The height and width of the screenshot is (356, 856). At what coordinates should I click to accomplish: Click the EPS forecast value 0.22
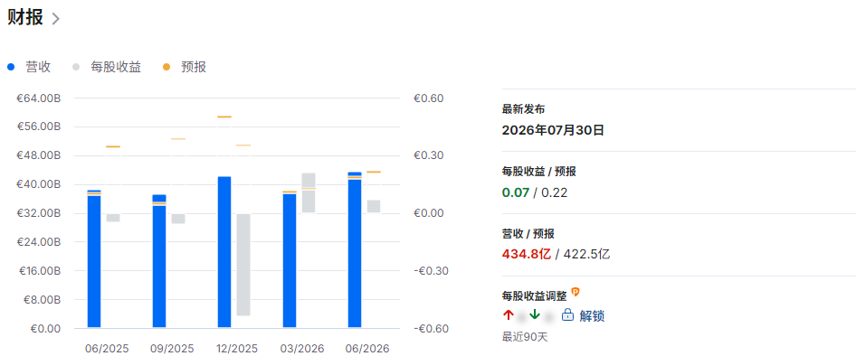(x=554, y=192)
